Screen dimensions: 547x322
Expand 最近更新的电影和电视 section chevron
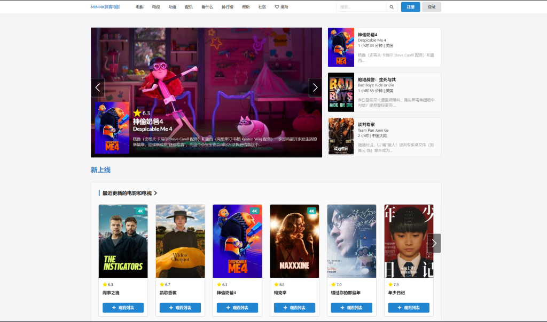tap(155, 193)
